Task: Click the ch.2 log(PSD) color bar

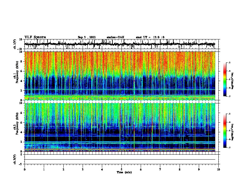Action: tap(225, 131)
